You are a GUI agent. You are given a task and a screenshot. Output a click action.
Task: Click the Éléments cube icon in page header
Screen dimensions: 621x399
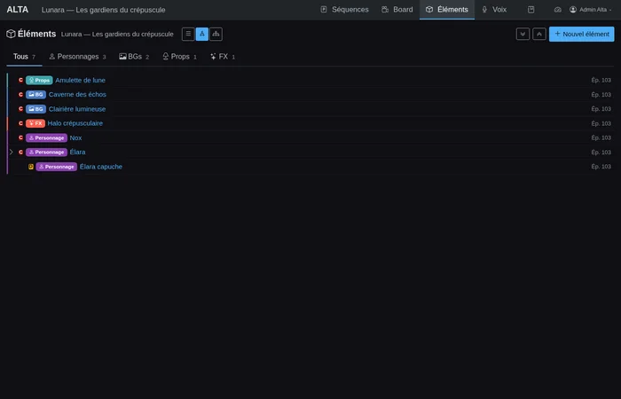pos(11,35)
